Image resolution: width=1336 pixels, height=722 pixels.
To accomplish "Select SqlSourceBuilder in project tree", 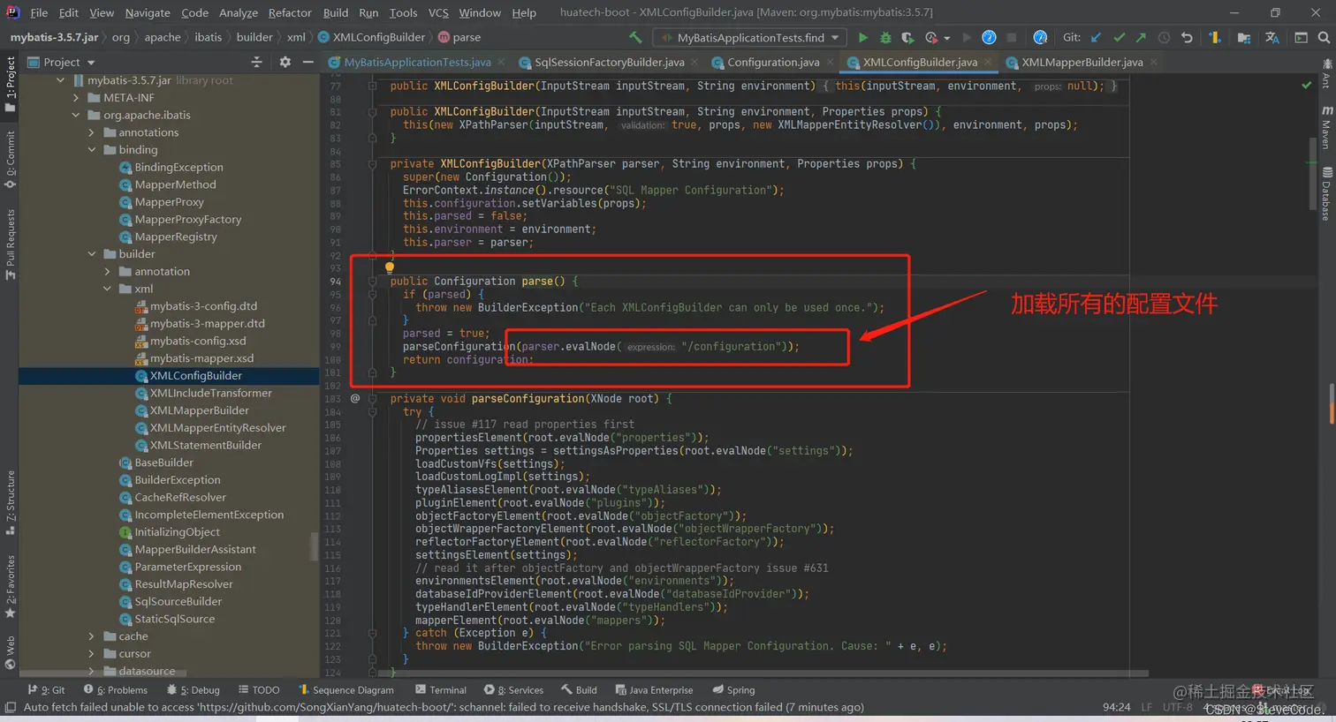I will (178, 602).
